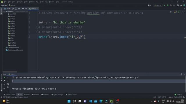
Task: Open the File menu
Action: [5, 2]
